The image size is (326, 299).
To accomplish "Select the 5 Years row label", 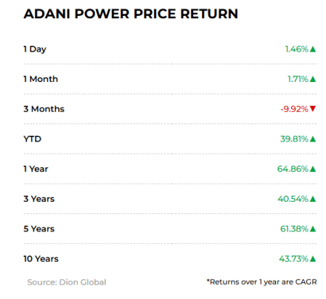I will pyautogui.click(x=39, y=229).
